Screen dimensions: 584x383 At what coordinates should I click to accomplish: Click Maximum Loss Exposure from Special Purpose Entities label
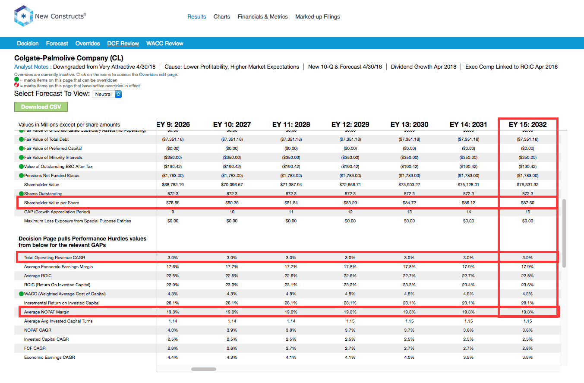(78, 221)
